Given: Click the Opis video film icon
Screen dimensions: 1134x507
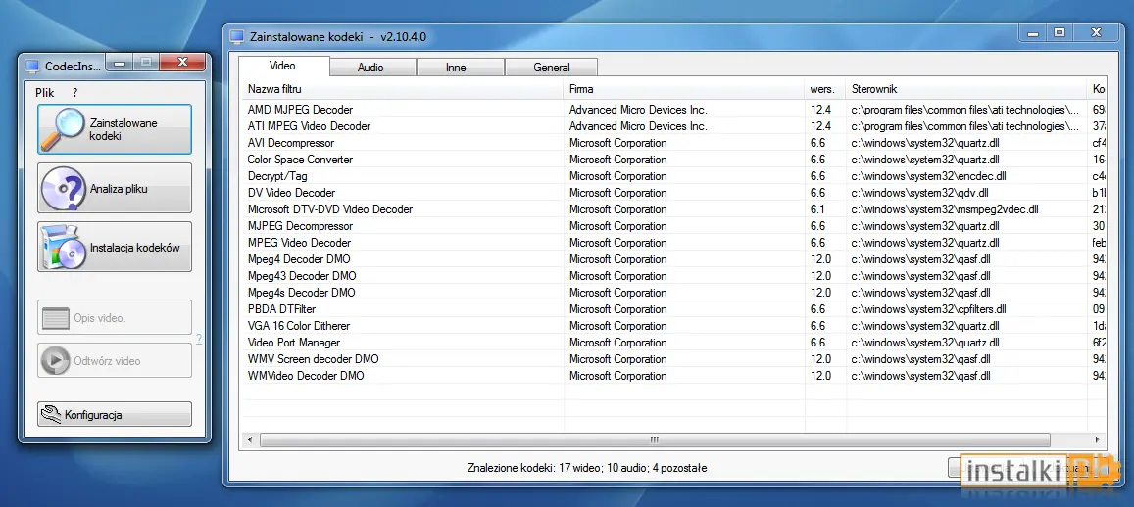Looking at the screenshot, I should [55, 318].
